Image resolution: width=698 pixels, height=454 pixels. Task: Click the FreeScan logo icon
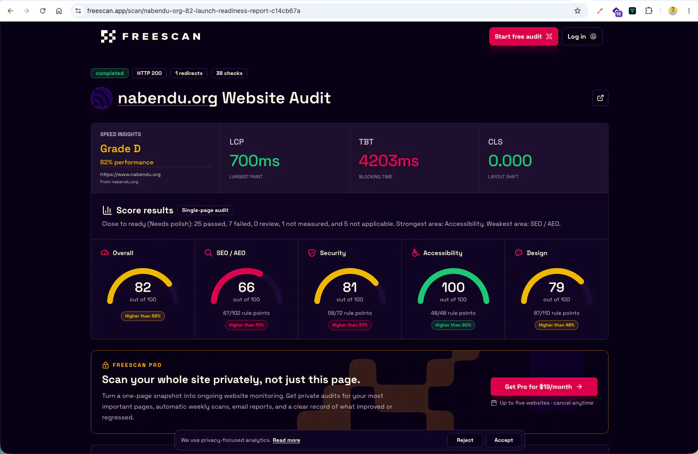(108, 36)
